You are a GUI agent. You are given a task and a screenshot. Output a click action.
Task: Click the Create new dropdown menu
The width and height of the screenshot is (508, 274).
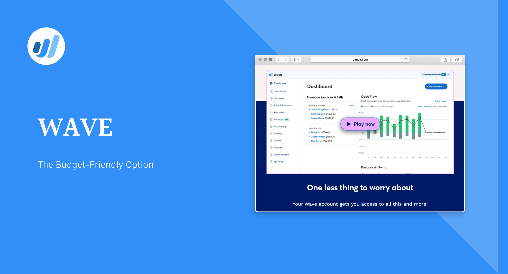click(x=435, y=87)
